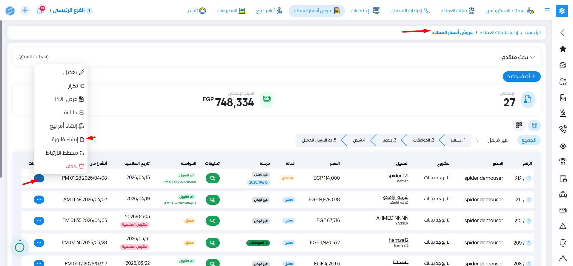Click 'حذف' delete option in menu
Screen dimensions: 573x266
coord(74,166)
